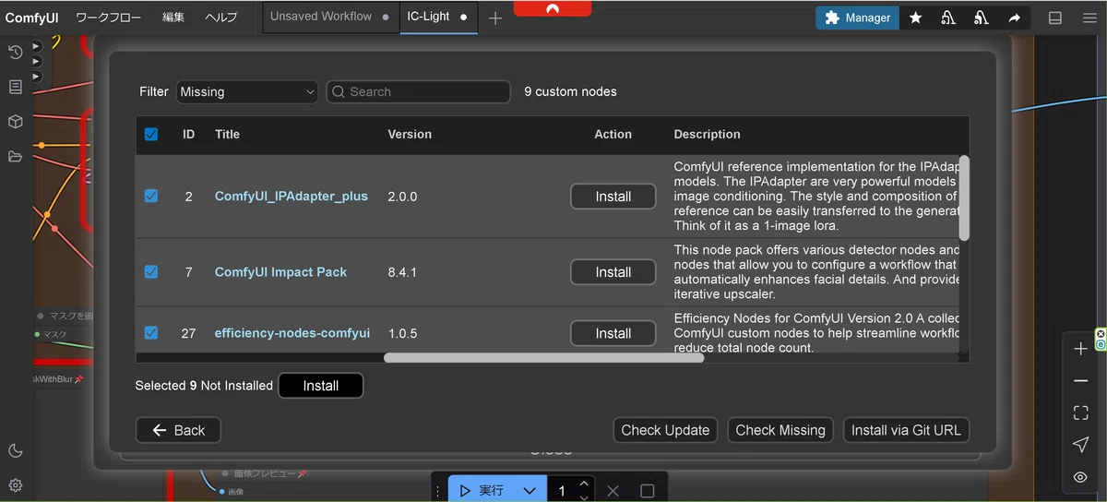1107x502 pixels.
Task: Click the share arrow icon
Action: tap(1014, 18)
